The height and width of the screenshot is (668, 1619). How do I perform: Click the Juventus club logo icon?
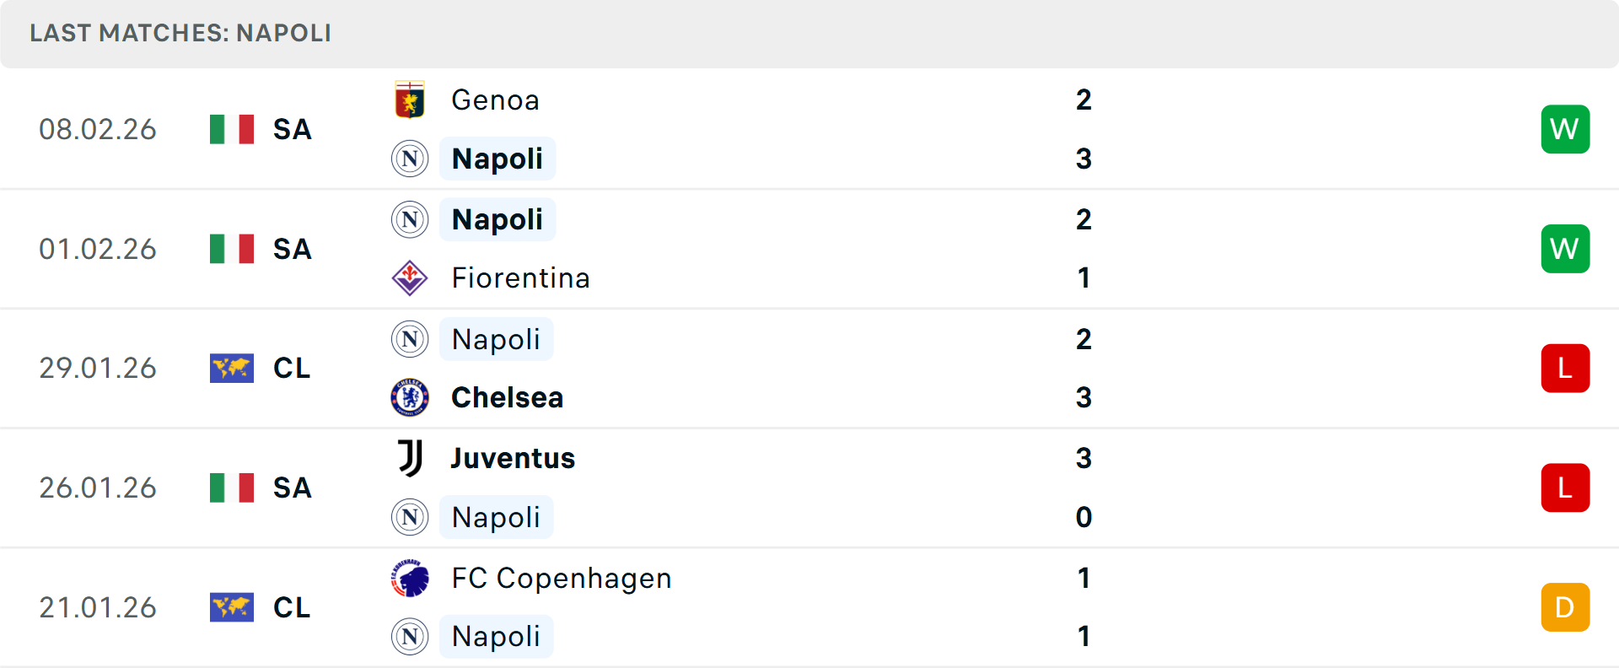[410, 458]
